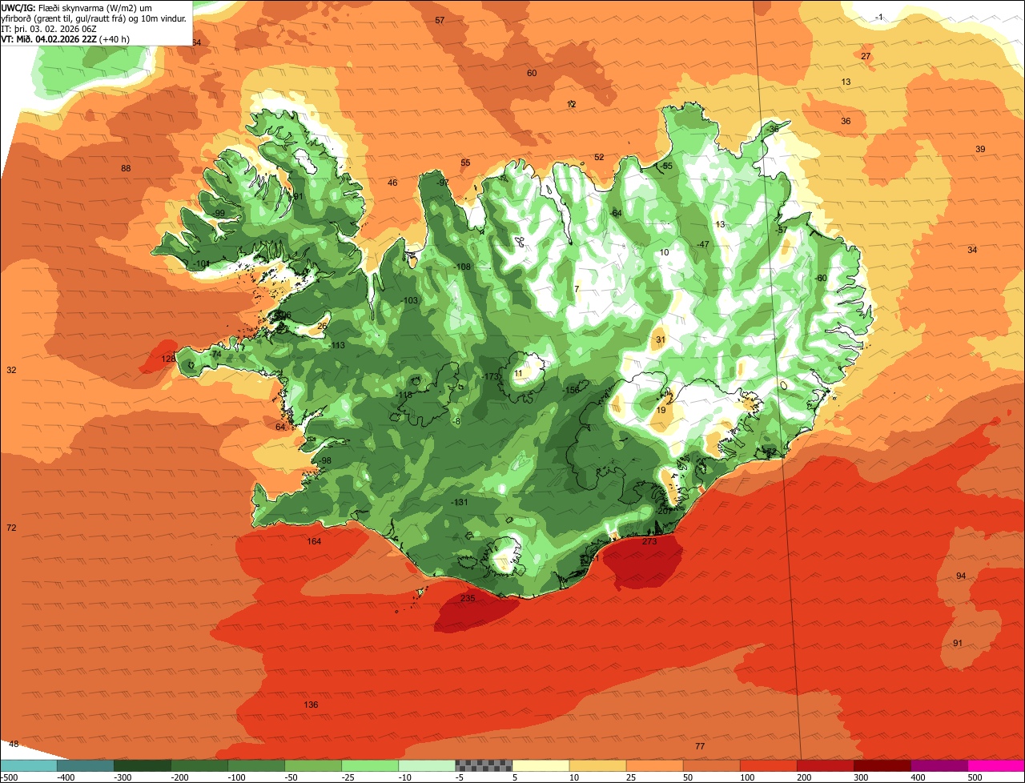The image size is (1025, 783).
Task: Select the -156 value on the map
Action: click(x=571, y=390)
